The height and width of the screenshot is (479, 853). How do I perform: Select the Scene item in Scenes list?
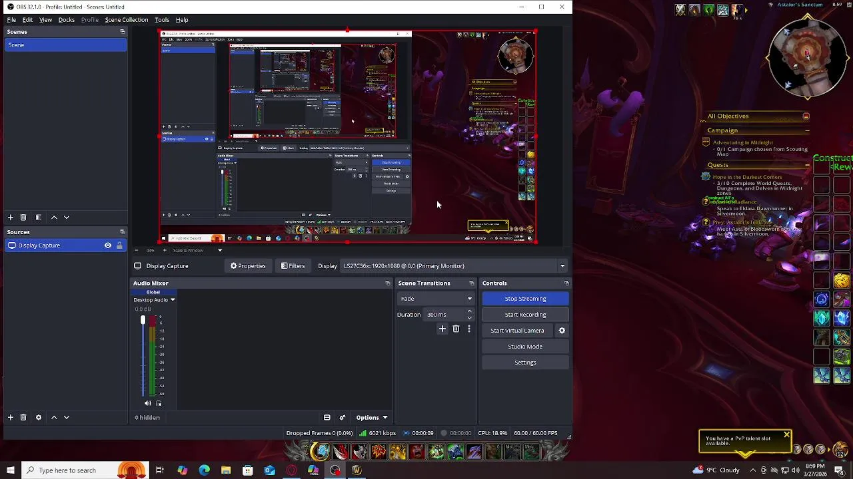(x=65, y=45)
